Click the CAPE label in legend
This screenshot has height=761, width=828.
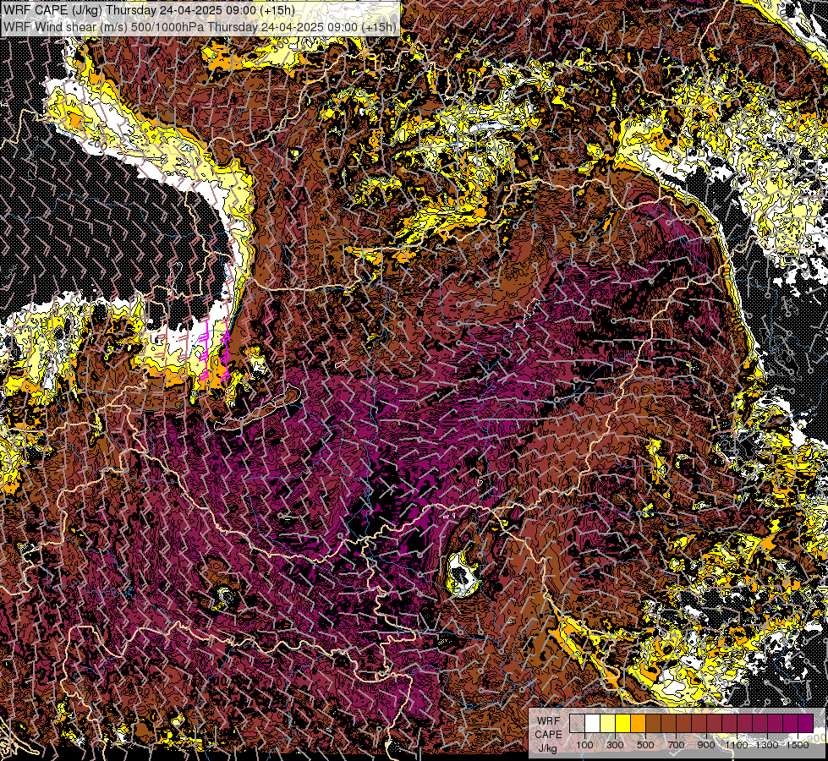pos(548,735)
